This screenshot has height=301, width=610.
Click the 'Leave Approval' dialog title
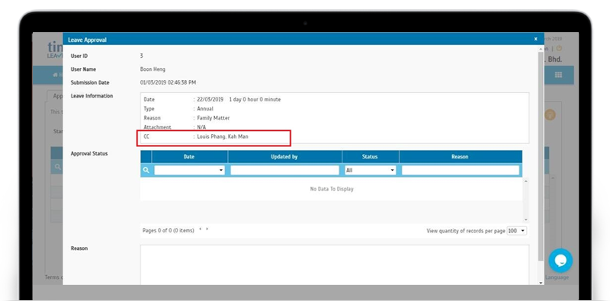point(87,40)
